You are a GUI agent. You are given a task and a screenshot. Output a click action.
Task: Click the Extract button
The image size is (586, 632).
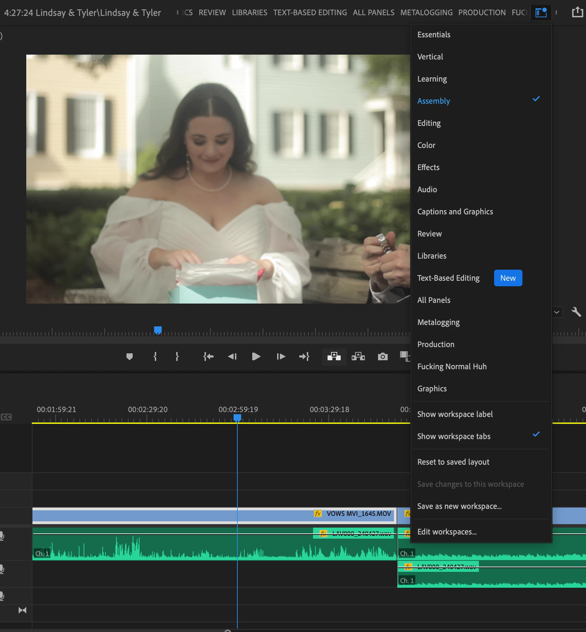[x=358, y=356]
